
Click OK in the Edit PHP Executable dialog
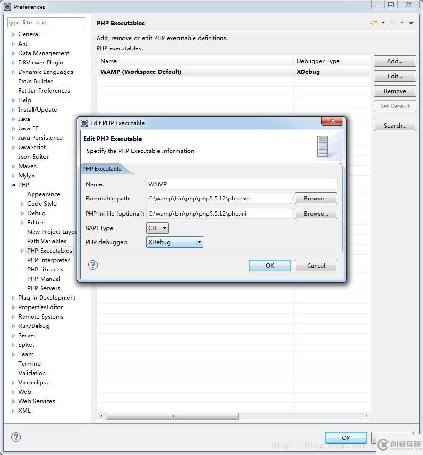(x=269, y=265)
